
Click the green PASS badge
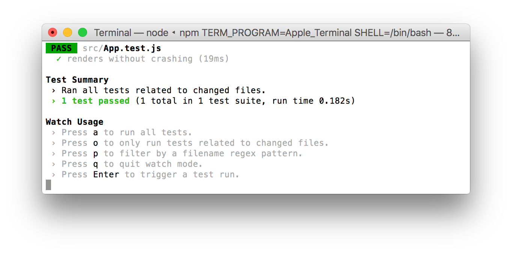pos(61,48)
